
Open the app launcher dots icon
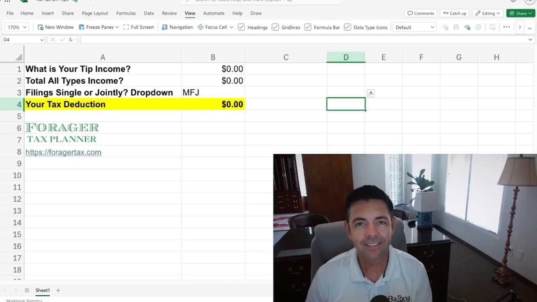click(7, 1)
